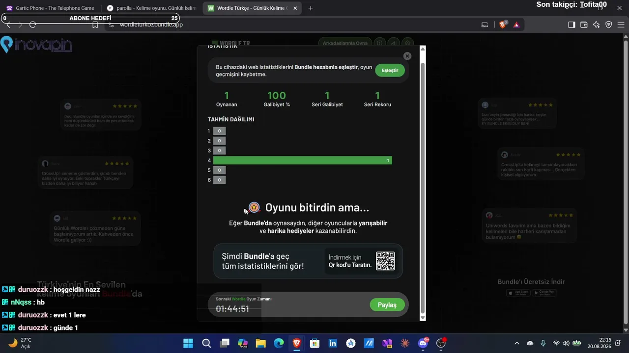Screen dimensions: 629x353
Task: Show hidden system tray icons
Action: (516, 343)
